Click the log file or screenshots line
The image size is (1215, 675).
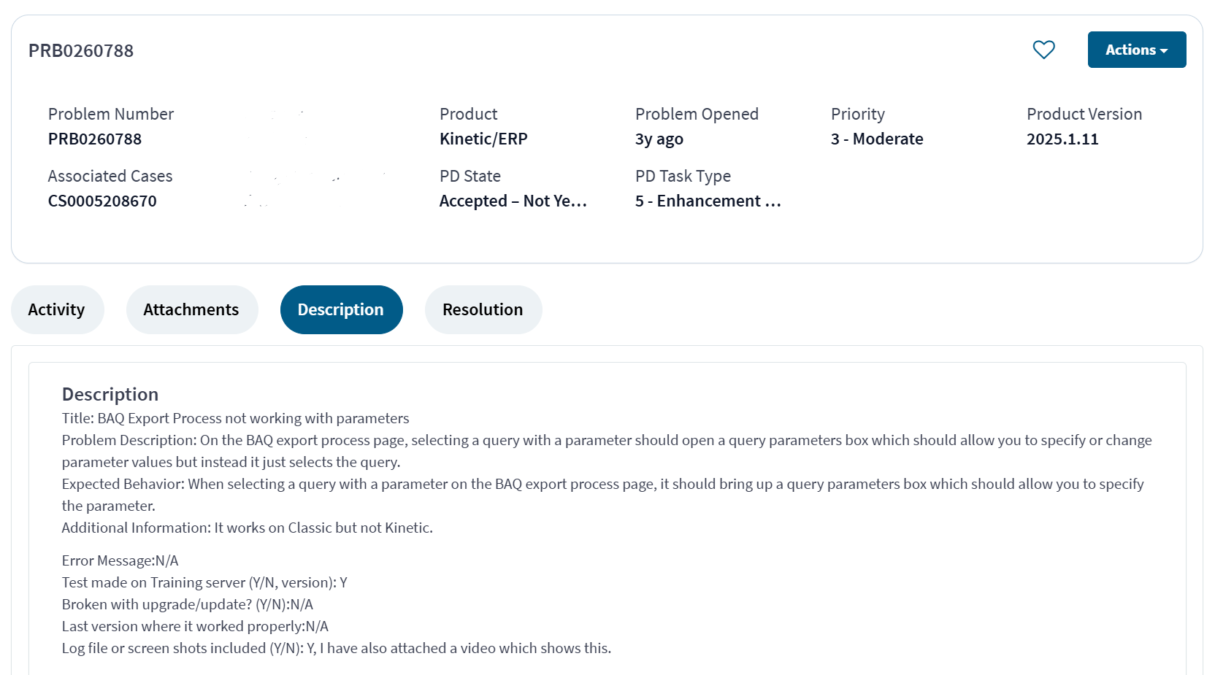(336, 648)
